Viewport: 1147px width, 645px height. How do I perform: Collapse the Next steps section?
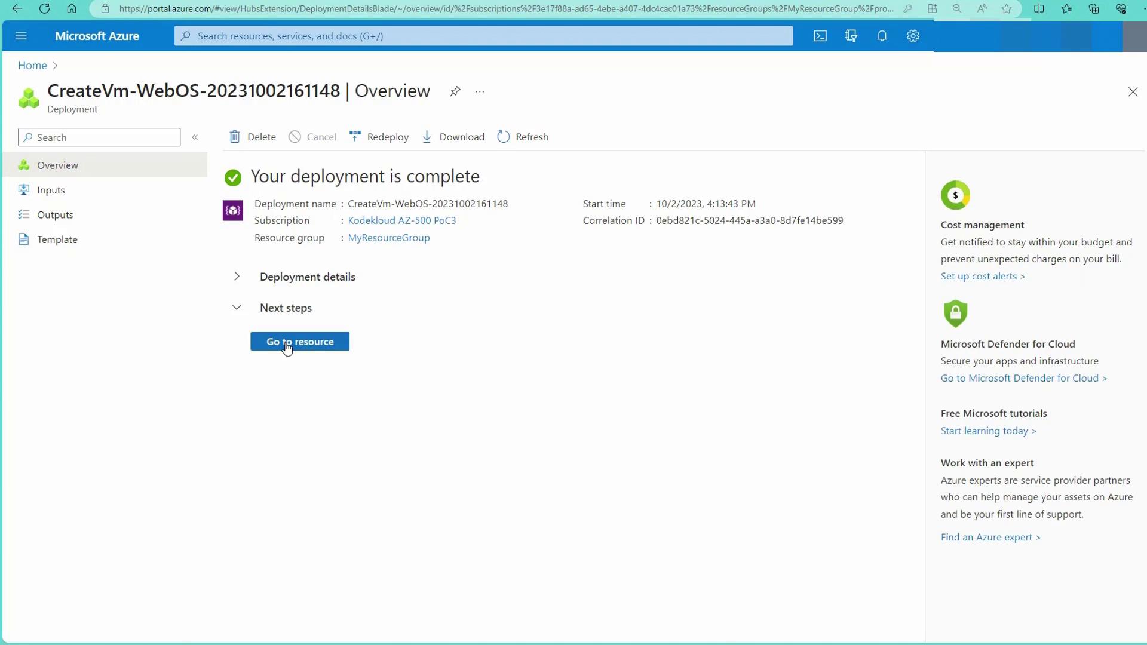pos(237,308)
